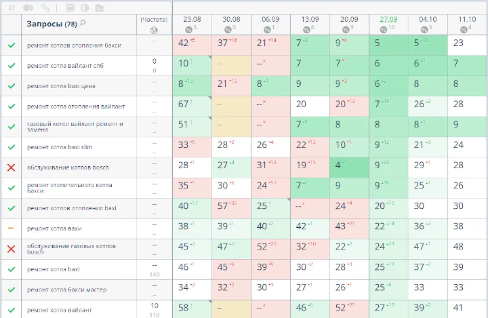Click the folder icon in toolbar
488x318 pixels.
[99, 7]
